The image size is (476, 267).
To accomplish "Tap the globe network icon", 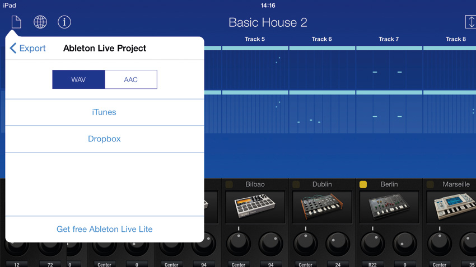I will point(40,22).
